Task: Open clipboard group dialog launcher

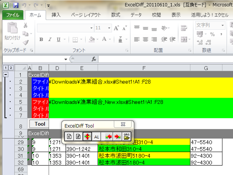Action: click(x=32, y=50)
